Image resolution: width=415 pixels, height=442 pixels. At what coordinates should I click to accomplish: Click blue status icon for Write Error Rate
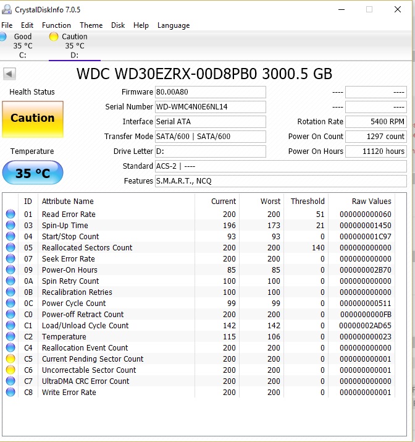(10, 393)
